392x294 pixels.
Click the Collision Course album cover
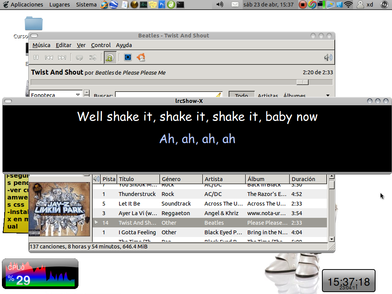59,209
